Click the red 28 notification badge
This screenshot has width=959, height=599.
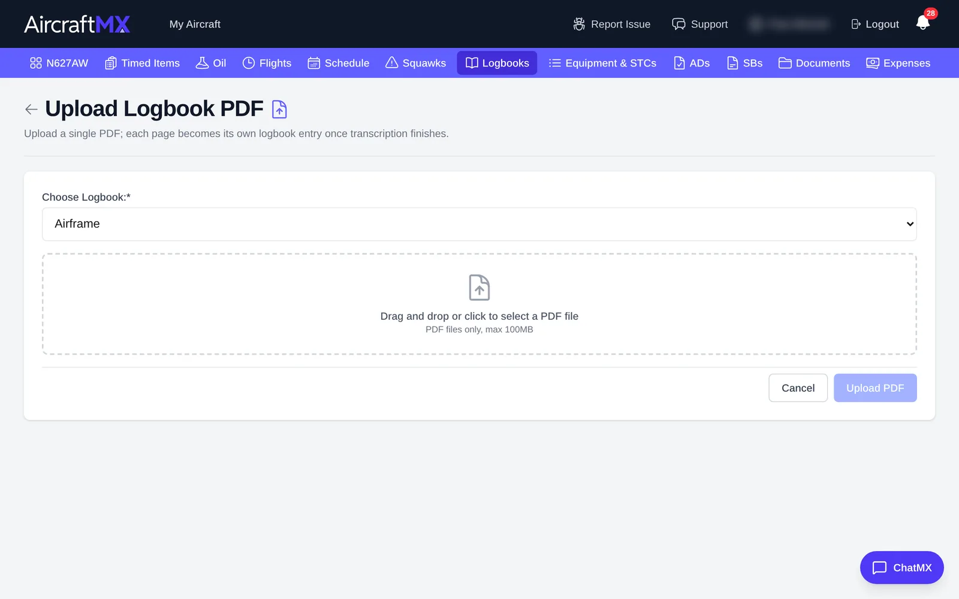point(930,13)
